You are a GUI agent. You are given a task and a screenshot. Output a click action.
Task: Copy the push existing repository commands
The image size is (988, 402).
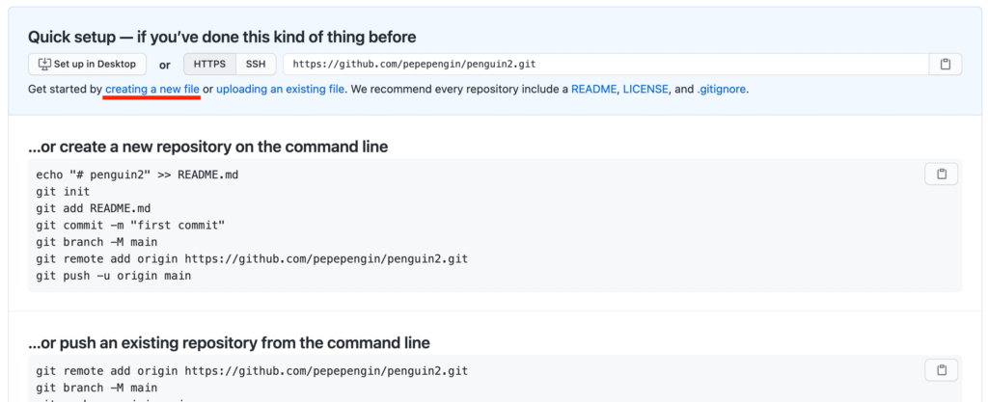click(x=942, y=370)
